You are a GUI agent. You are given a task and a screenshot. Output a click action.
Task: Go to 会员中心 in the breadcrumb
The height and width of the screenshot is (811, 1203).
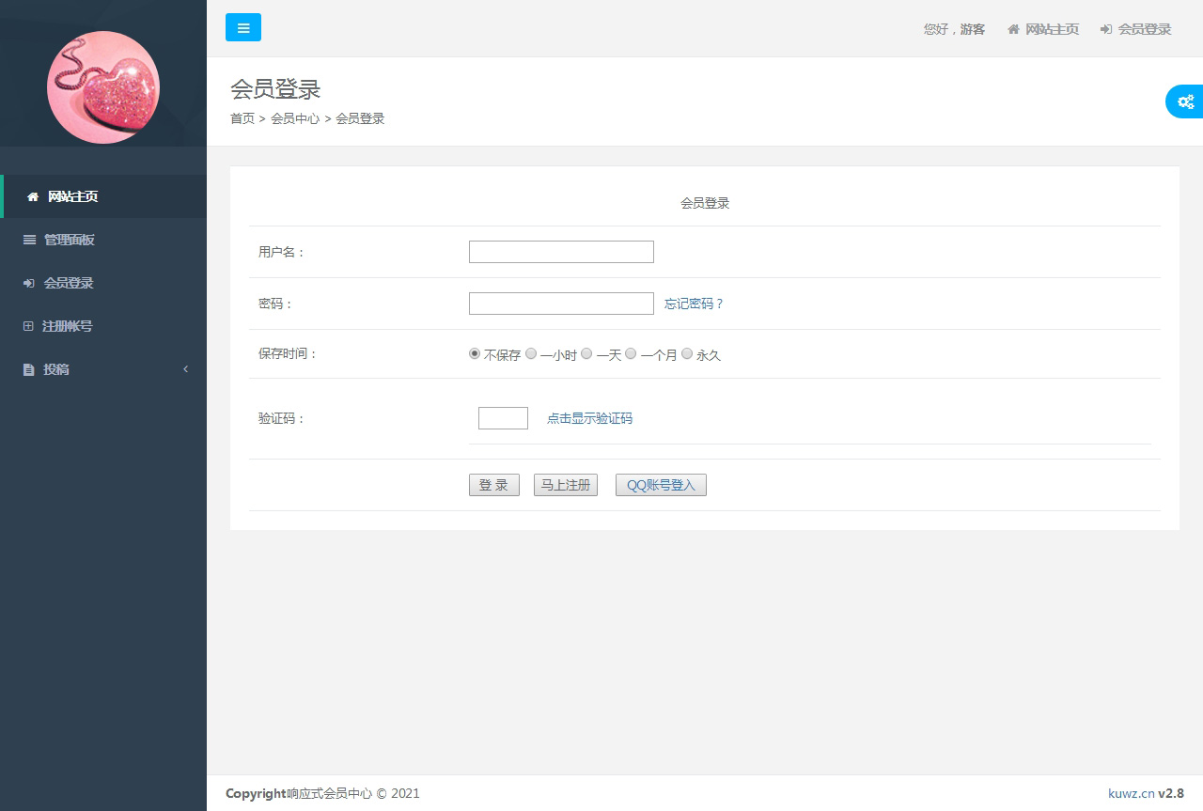pos(295,118)
